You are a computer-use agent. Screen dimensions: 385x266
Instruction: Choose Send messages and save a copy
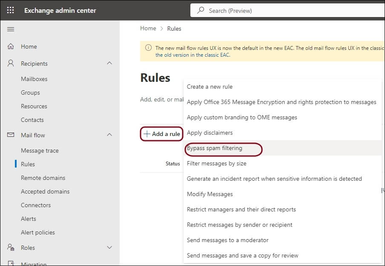[x=243, y=256]
